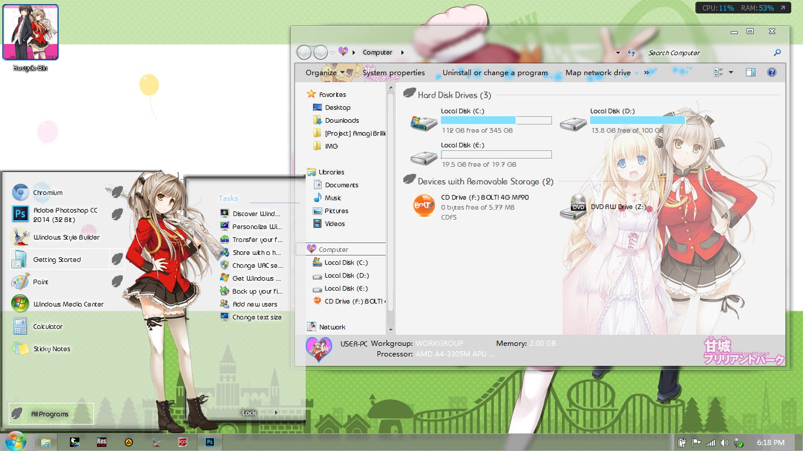Viewport: 803px width, 451px height.
Task: Click Local Disk (C:) capacity bar
Action: (x=496, y=120)
